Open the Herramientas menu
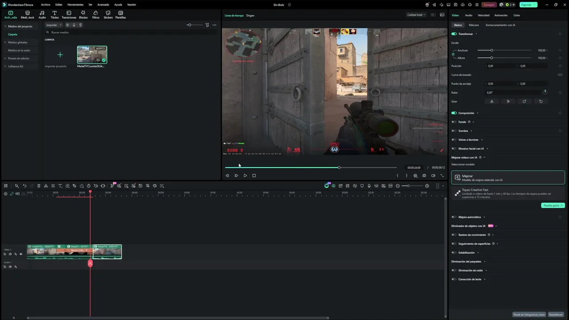 pyautogui.click(x=75, y=4)
